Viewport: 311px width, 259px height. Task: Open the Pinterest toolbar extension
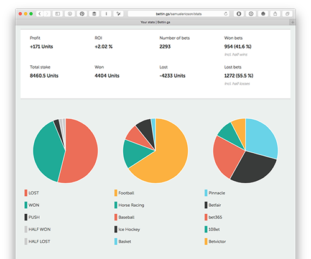coord(82,14)
